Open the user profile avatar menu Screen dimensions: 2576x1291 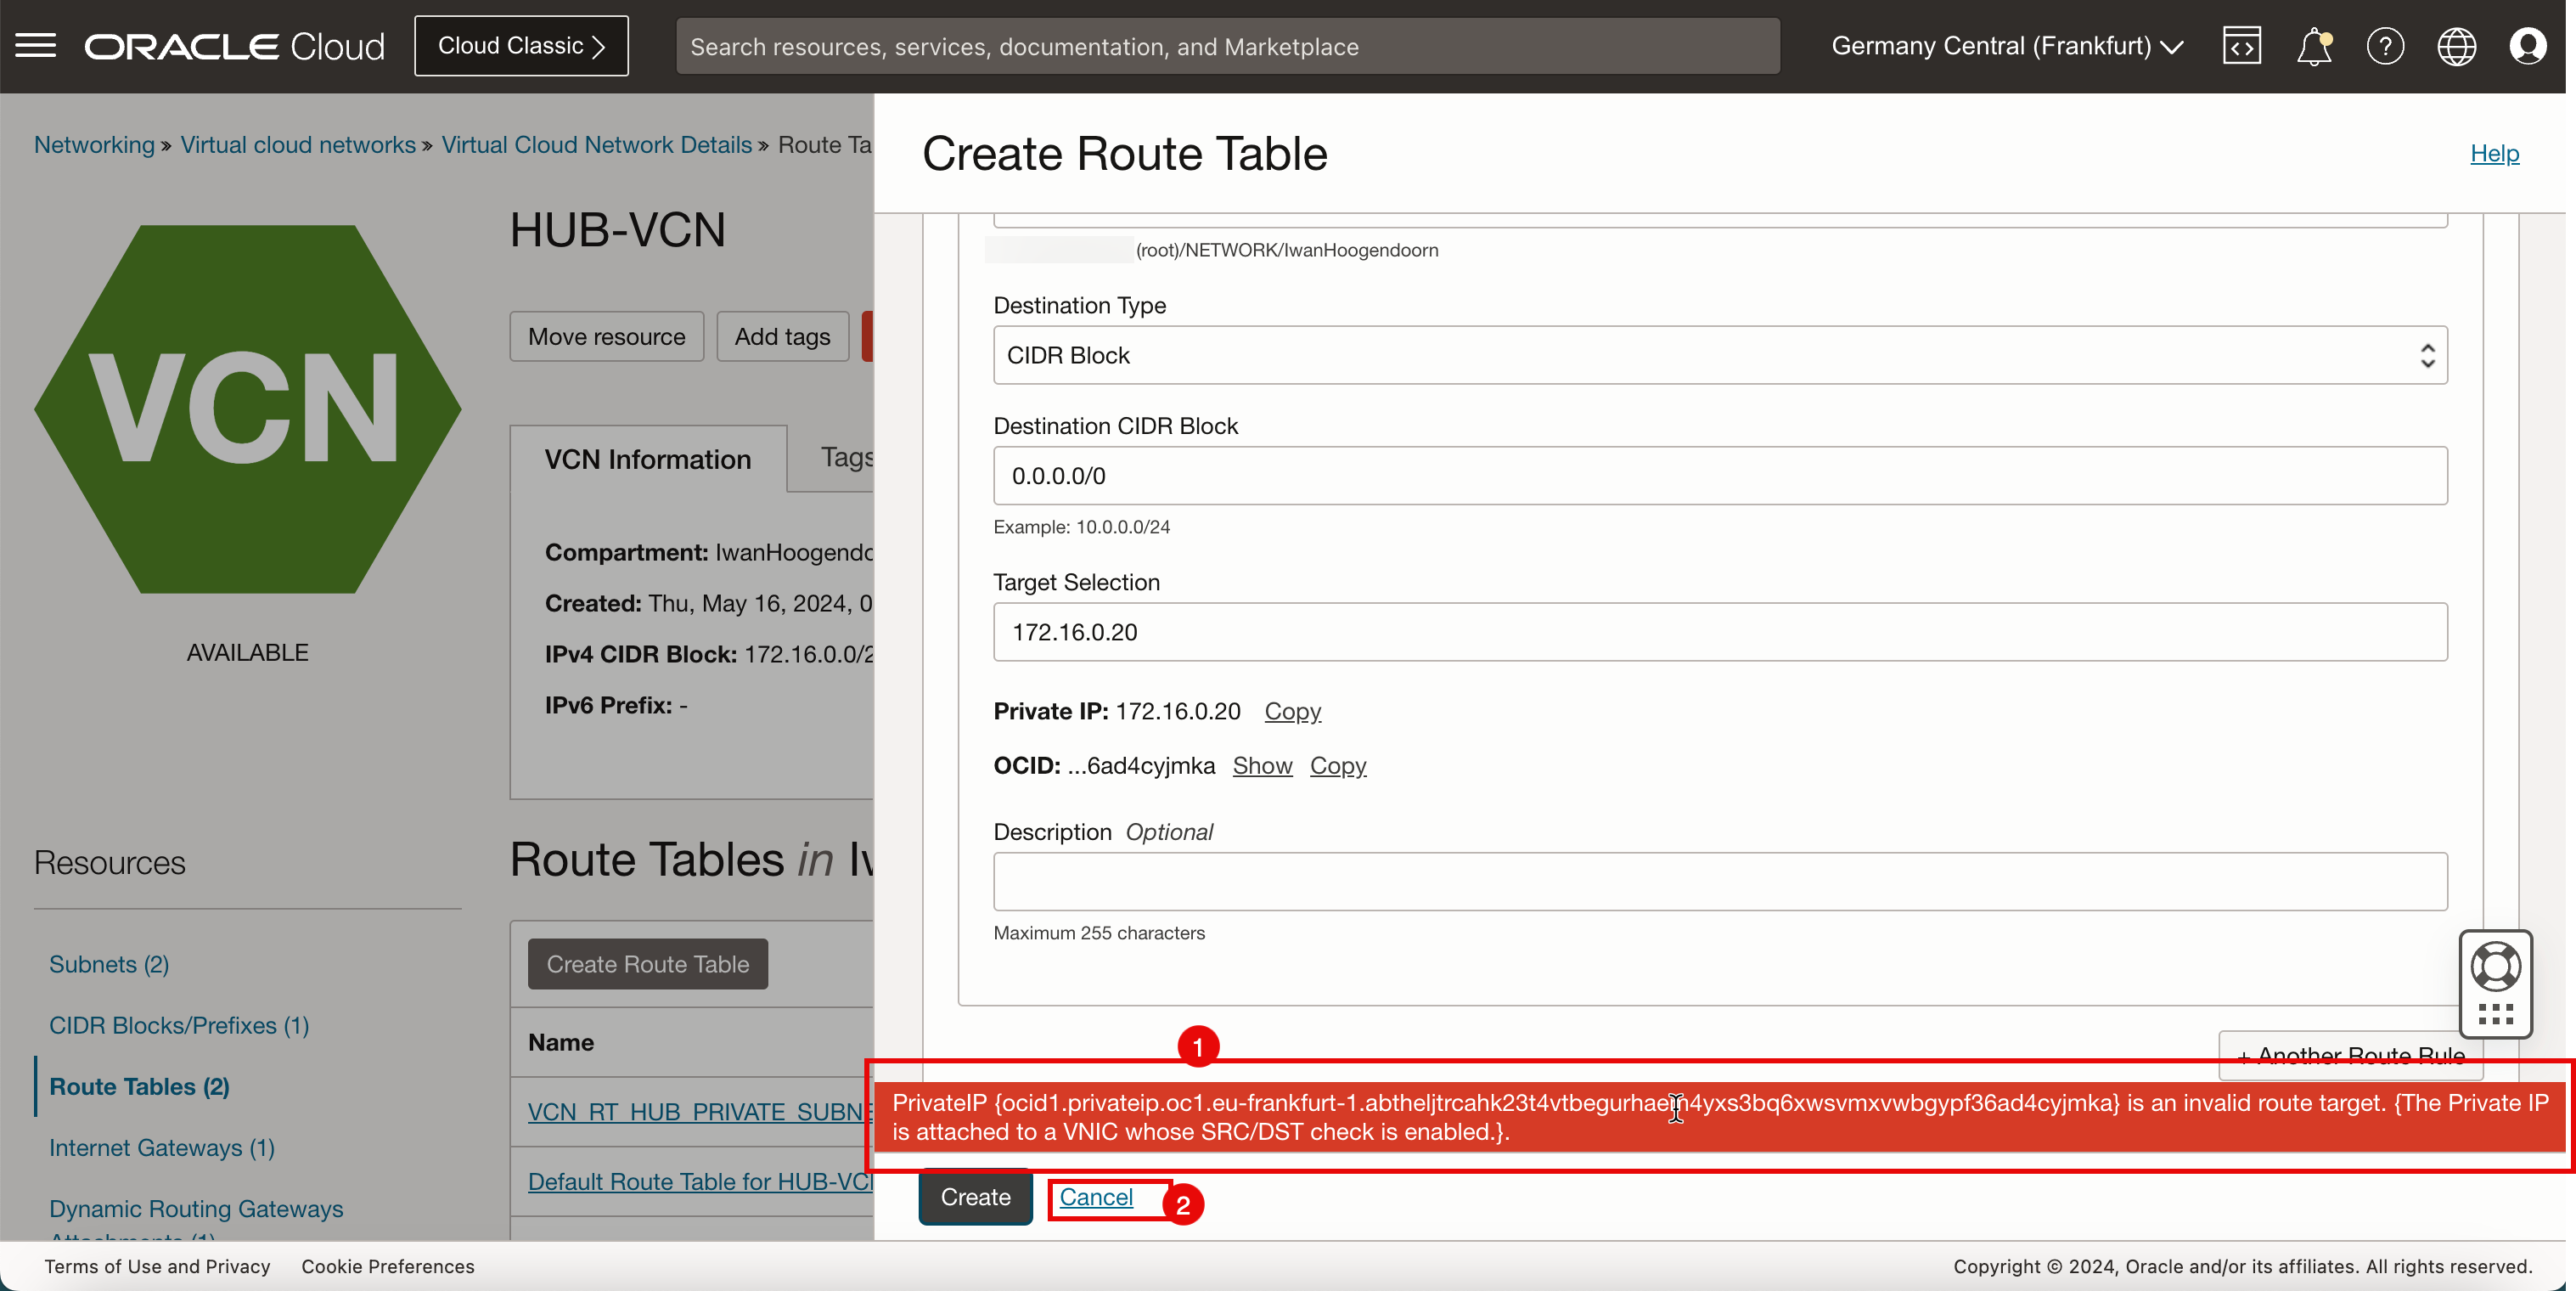[2527, 46]
